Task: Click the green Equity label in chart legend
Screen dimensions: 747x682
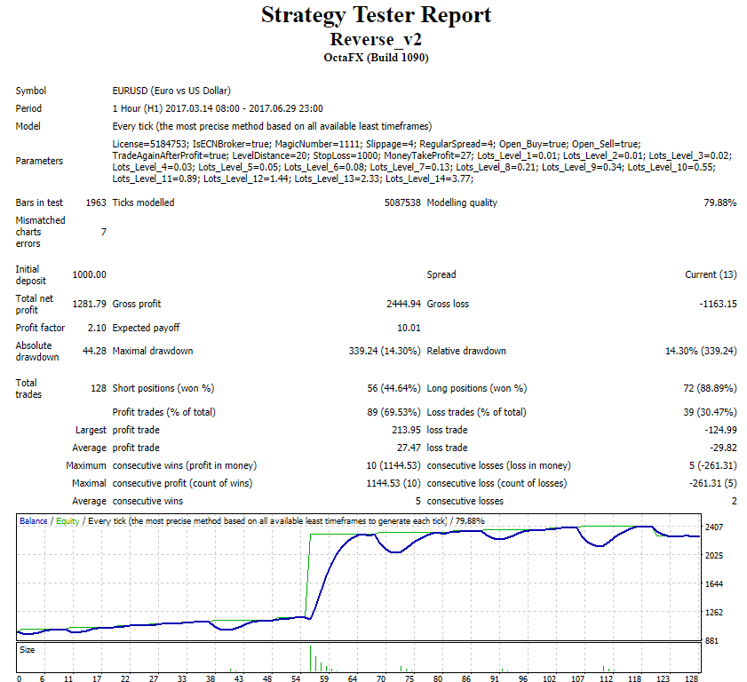Action: (68, 521)
